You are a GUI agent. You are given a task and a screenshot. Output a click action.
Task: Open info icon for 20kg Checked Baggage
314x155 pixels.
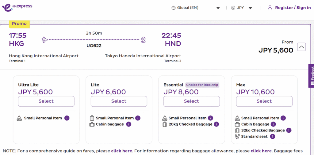click(x=216, y=124)
